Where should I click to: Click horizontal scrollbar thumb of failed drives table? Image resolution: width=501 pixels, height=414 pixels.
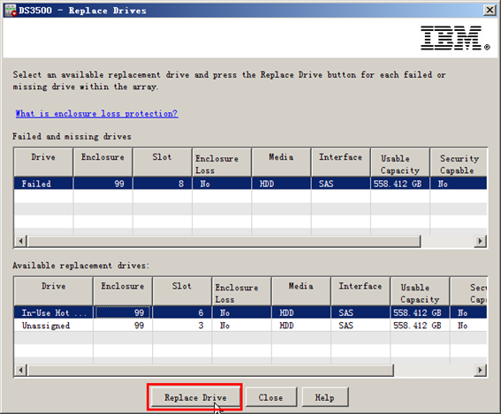pos(224,241)
